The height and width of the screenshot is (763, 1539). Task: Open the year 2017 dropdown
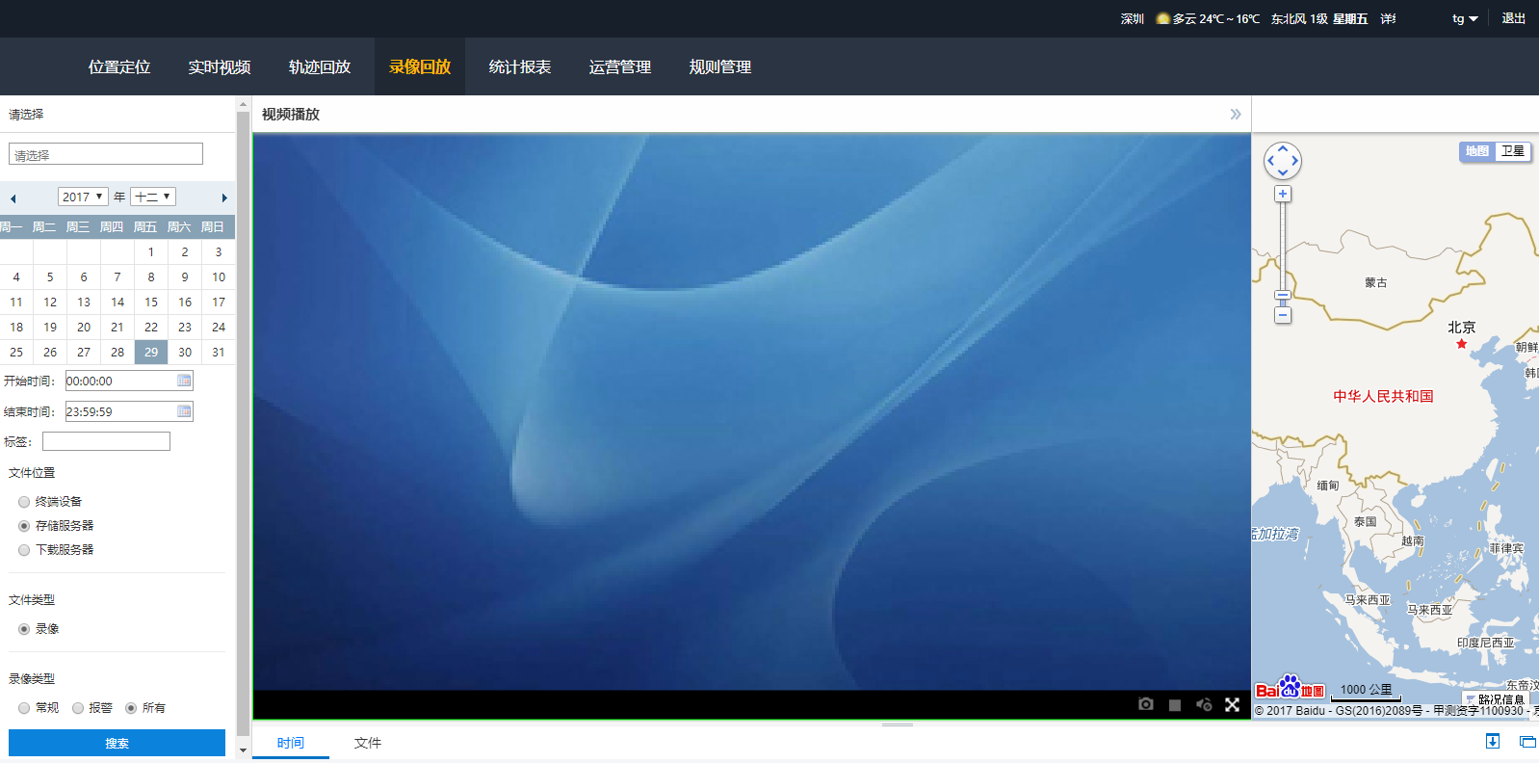[x=83, y=197]
